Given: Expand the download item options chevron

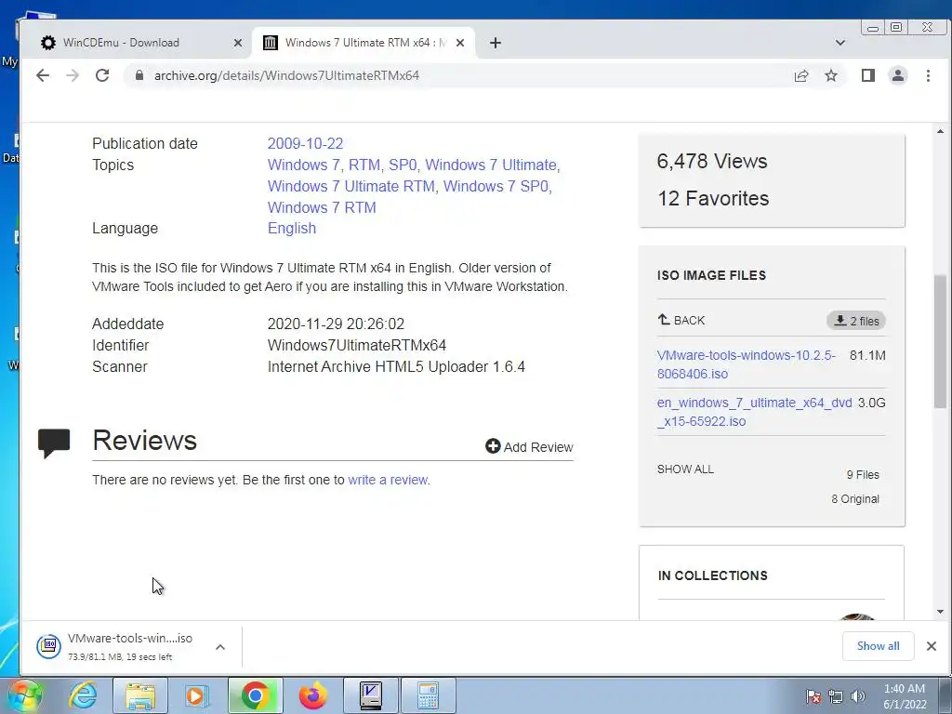Looking at the screenshot, I should [220, 647].
